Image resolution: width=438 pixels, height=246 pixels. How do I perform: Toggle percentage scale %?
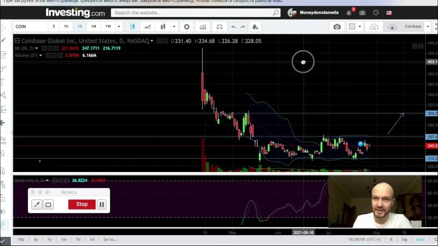(x=391, y=240)
